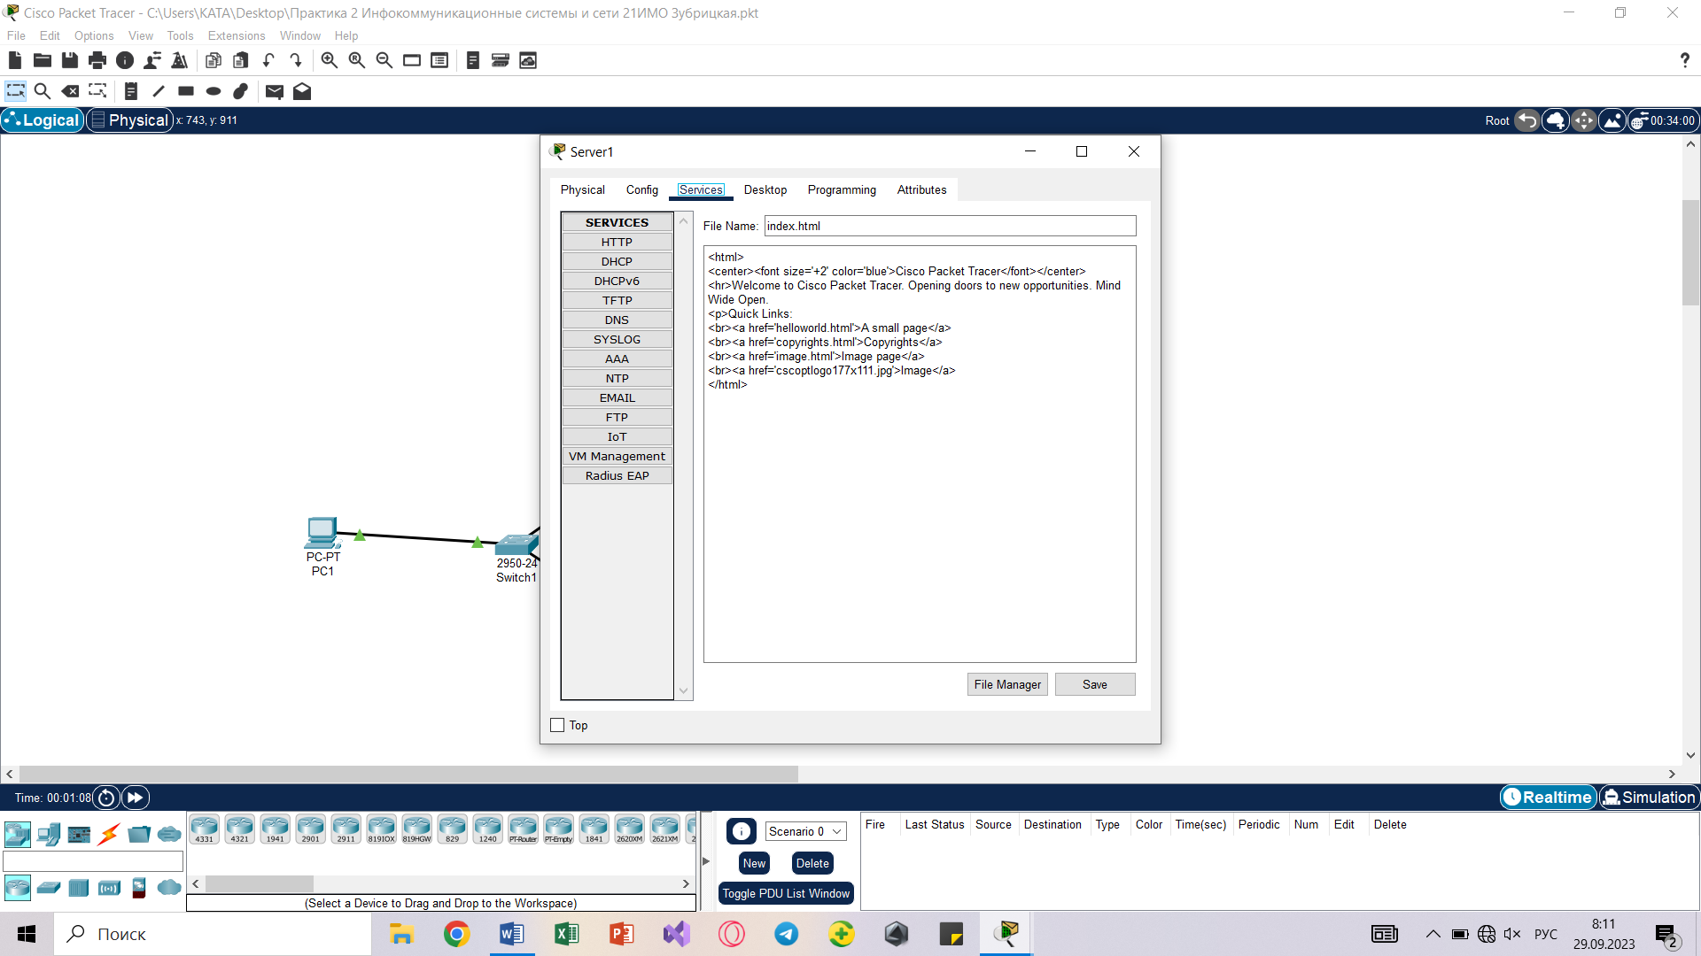Select Connections lightning bolt category

109,834
